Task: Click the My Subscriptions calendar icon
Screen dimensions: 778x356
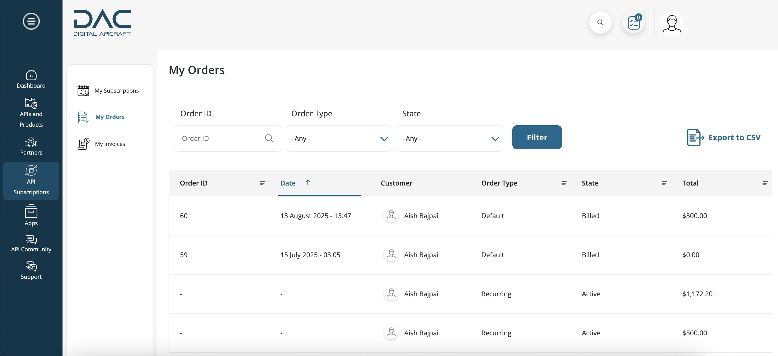Action: pos(83,91)
